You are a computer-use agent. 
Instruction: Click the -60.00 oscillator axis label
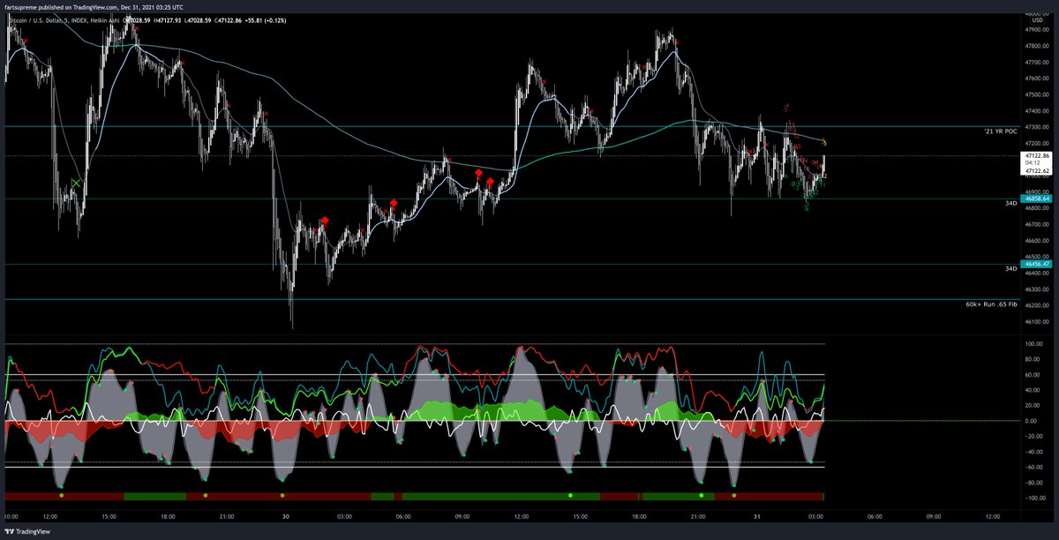point(1034,467)
